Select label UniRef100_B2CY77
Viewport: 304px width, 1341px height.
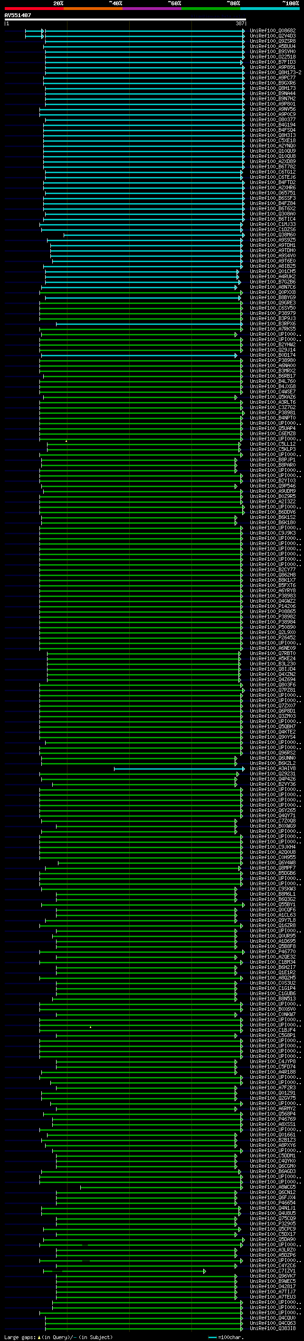click(x=272, y=569)
